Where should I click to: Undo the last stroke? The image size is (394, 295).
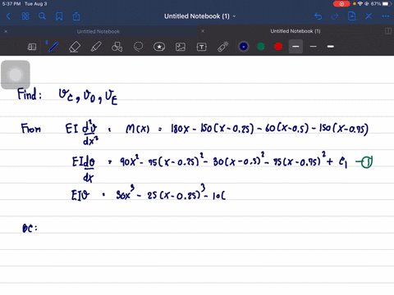click(x=318, y=16)
